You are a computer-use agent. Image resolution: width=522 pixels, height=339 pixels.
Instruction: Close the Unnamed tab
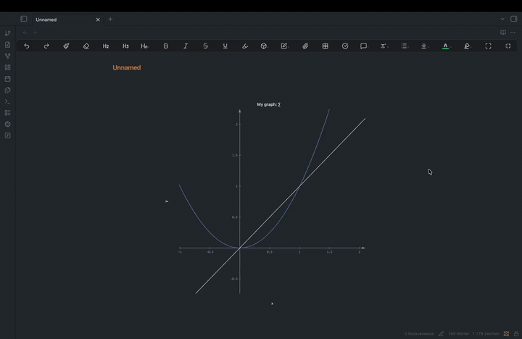pos(98,20)
